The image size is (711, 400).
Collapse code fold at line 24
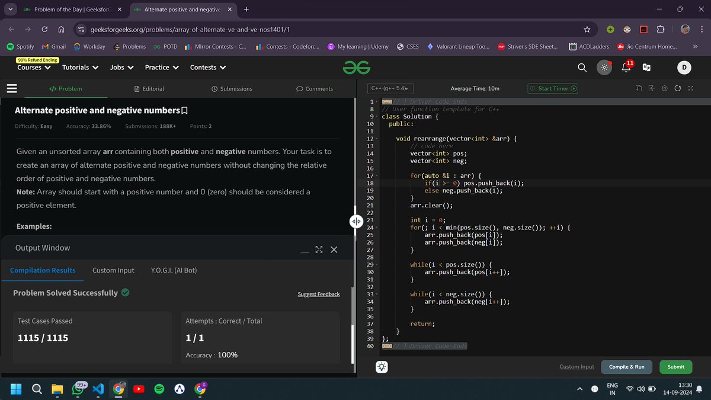(x=377, y=228)
